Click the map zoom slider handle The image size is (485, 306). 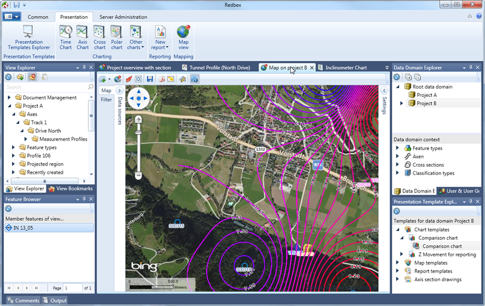(138, 132)
